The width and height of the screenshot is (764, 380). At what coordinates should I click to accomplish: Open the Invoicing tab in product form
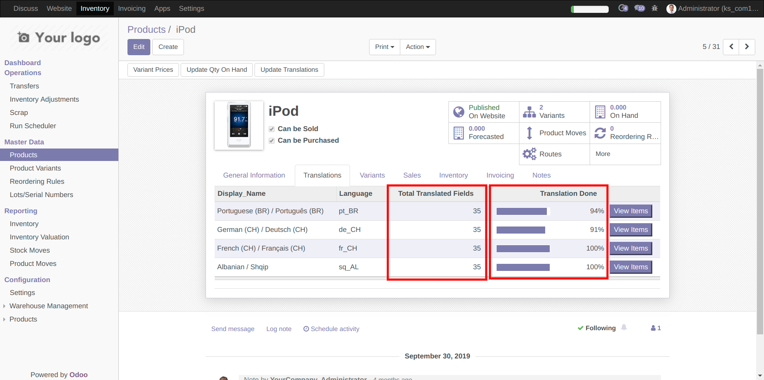[x=500, y=175]
